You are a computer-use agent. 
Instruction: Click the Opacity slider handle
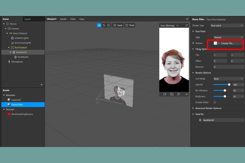229,84
